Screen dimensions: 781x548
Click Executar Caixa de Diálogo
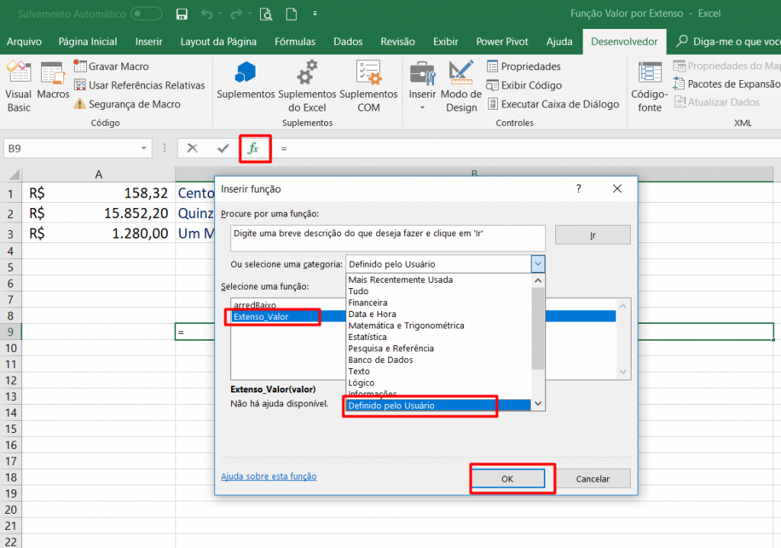click(553, 104)
